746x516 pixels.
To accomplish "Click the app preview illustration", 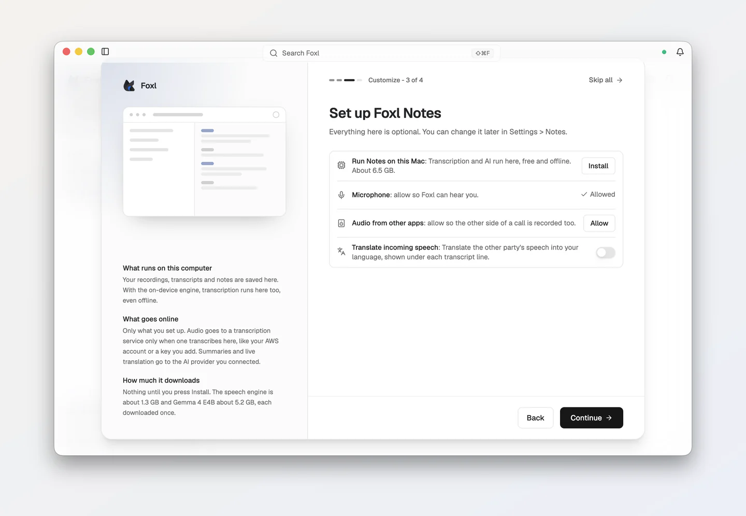I will (x=204, y=161).
